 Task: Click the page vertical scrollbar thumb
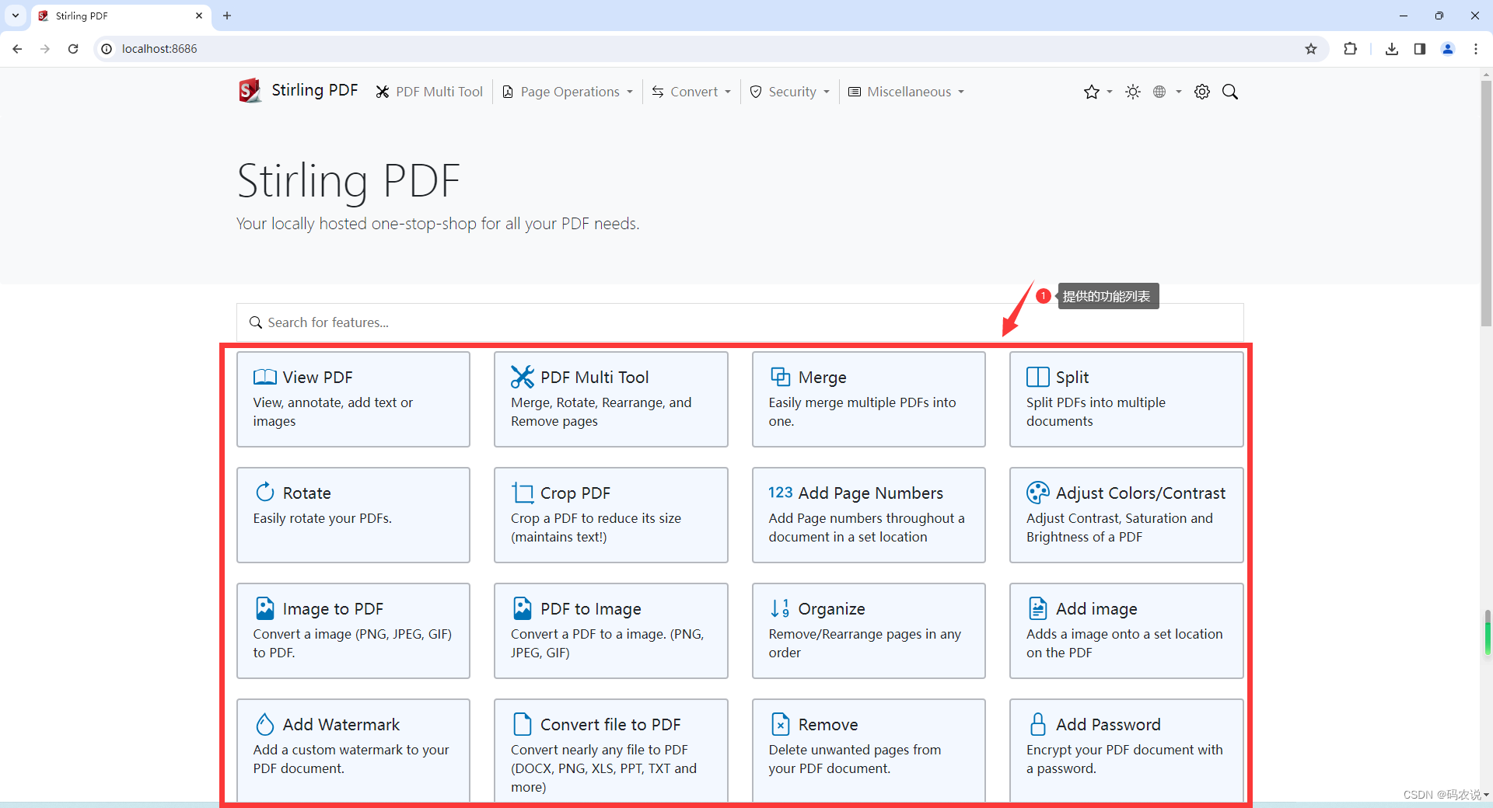(1486, 202)
